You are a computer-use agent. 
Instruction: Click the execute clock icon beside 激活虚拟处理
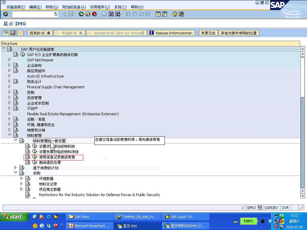35,162
